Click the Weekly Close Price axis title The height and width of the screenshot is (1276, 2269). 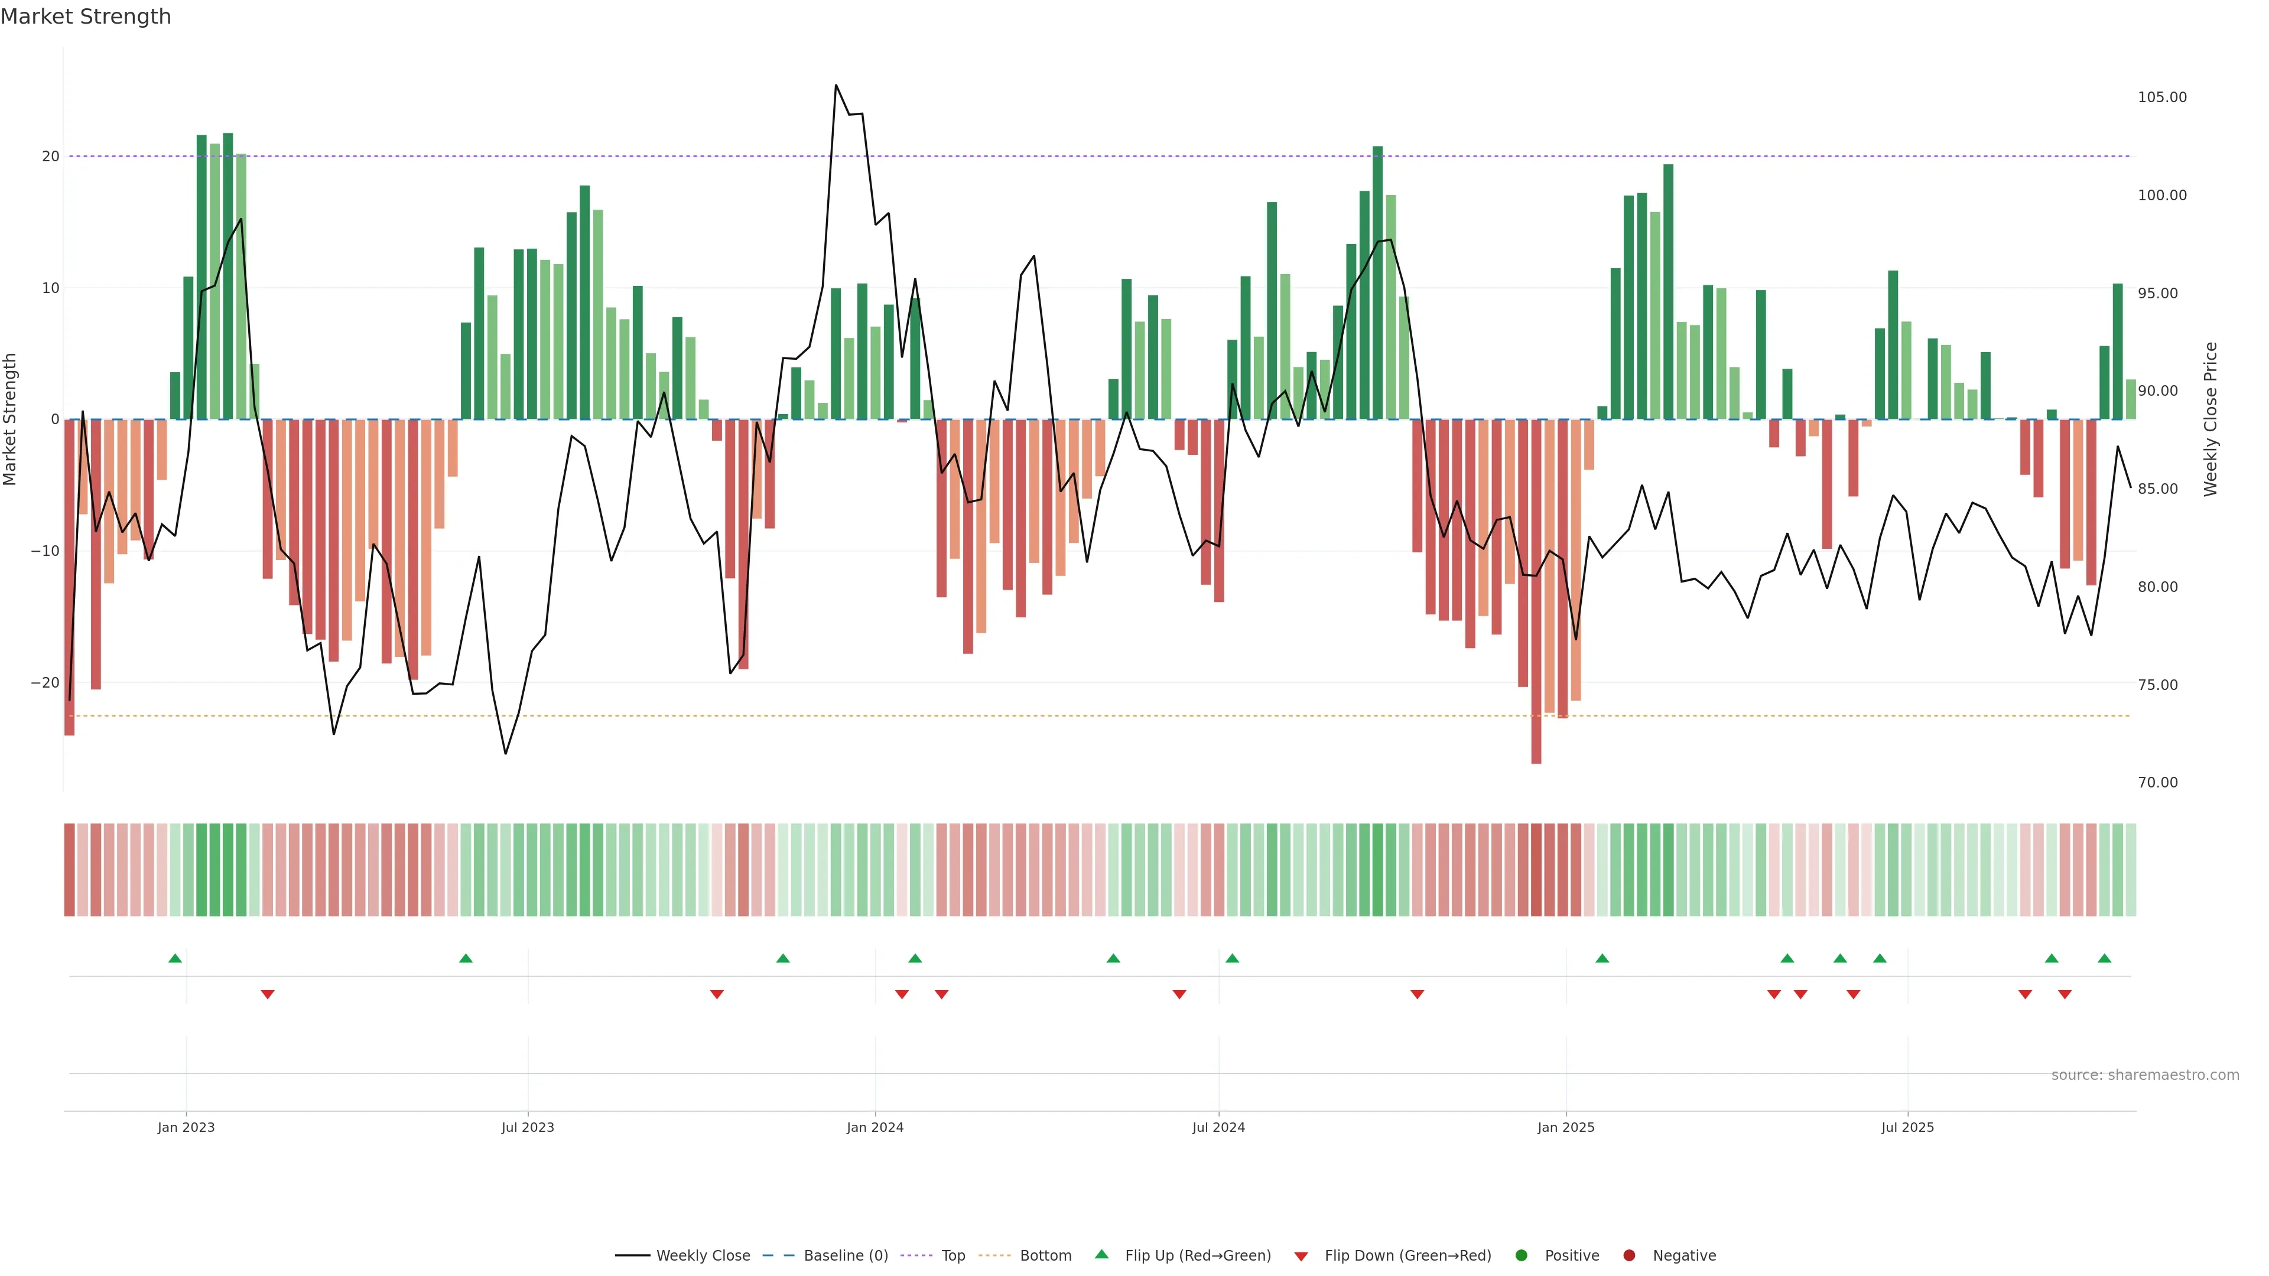2211,419
